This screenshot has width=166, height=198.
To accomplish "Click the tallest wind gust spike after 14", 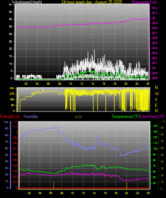I will pos(94,50).
